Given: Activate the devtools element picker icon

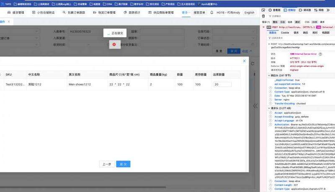Looking at the screenshot, I should [263, 10].
